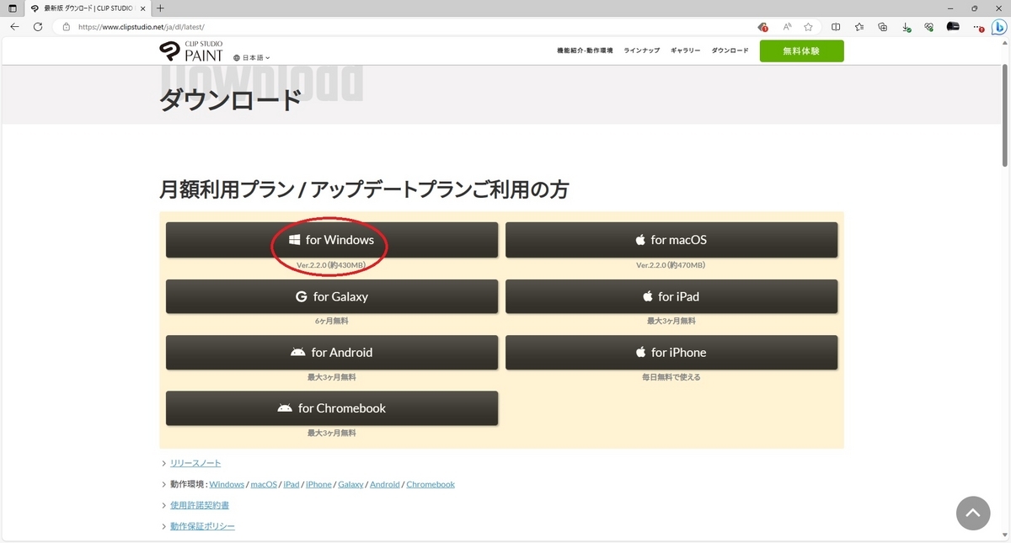This screenshot has height=543, width=1011.
Task: Open the shopping tag icon in address bar
Action: coord(762,27)
